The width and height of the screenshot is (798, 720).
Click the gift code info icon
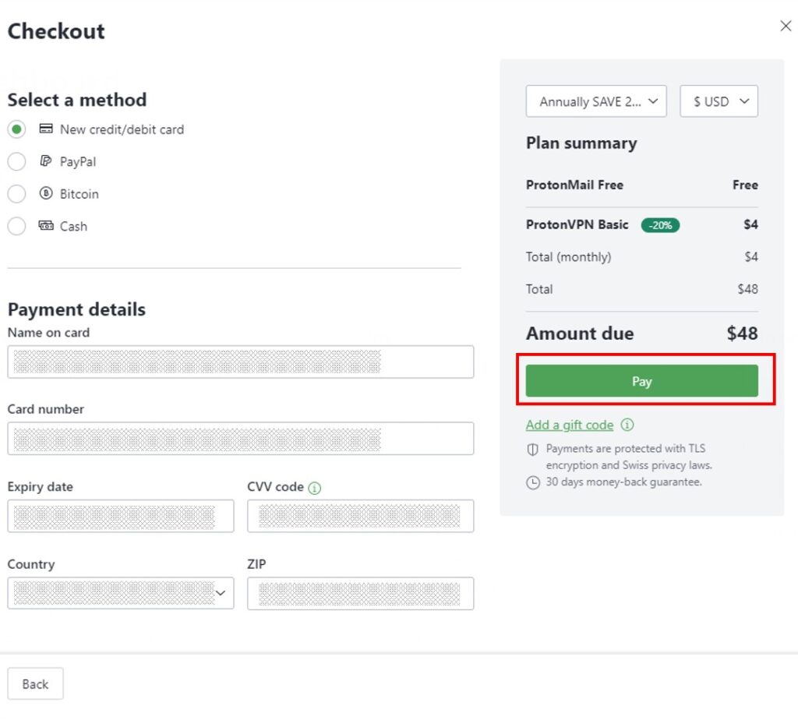click(x=627, y=425)
